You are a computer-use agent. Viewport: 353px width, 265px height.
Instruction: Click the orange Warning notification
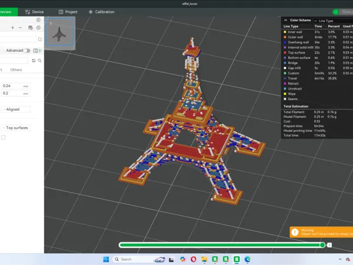[321, 232]
